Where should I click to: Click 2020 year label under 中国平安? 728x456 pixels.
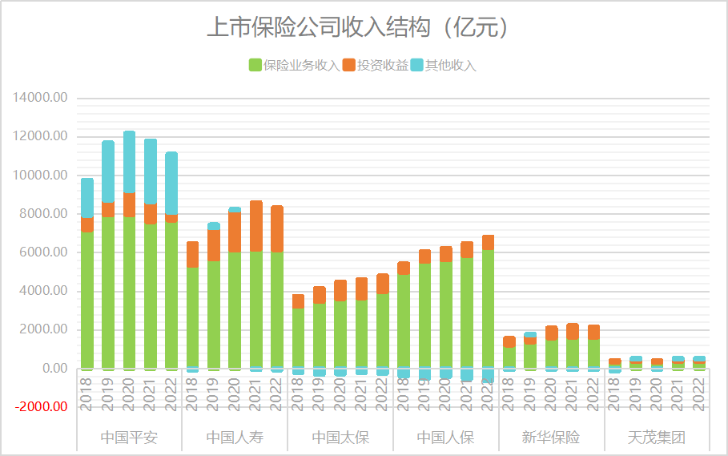(x=129, y=394)
